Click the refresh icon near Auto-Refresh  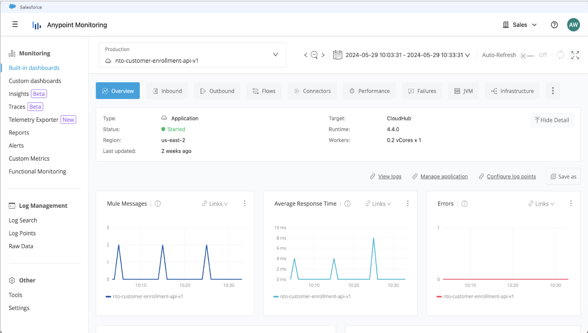point(560,55)
